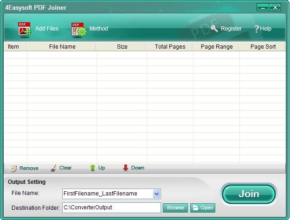This screenshot has height=220, width=290.
Task: Click the Clear text label
Action: pyautogui.click(x=65, y=168)
